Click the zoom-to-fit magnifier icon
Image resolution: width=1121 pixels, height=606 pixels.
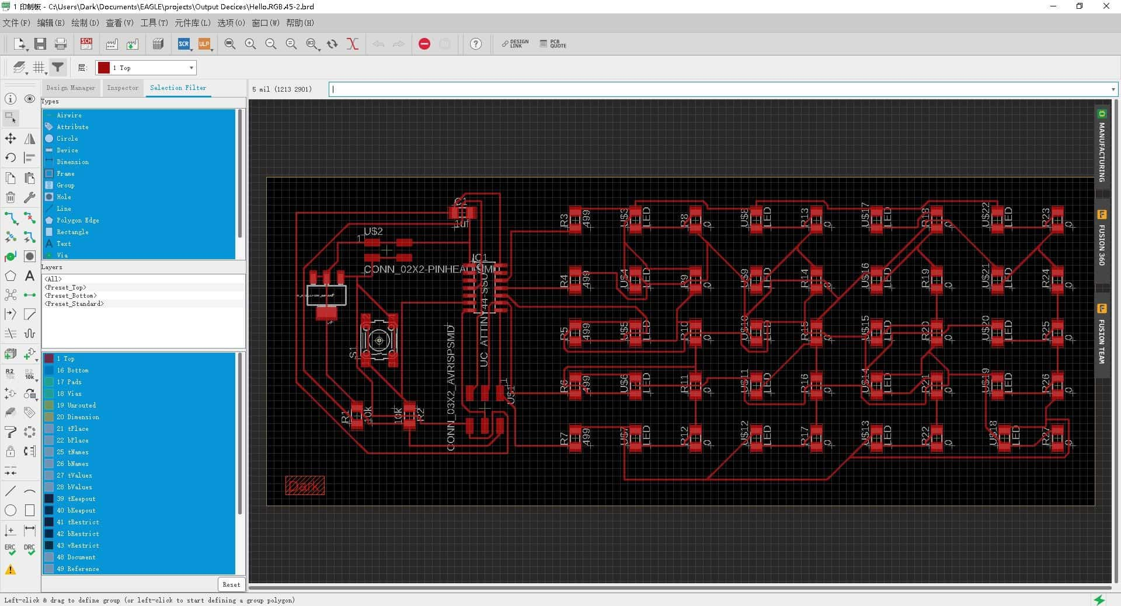click(x=230, y=44)
